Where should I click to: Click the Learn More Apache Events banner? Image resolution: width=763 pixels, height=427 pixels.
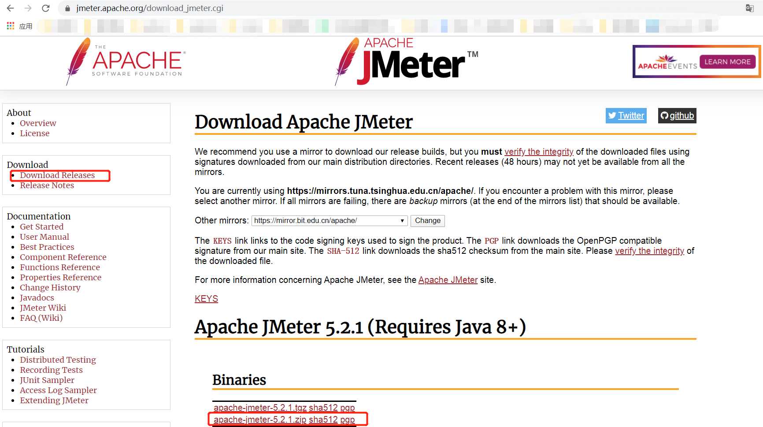click(x=696, y=62)
